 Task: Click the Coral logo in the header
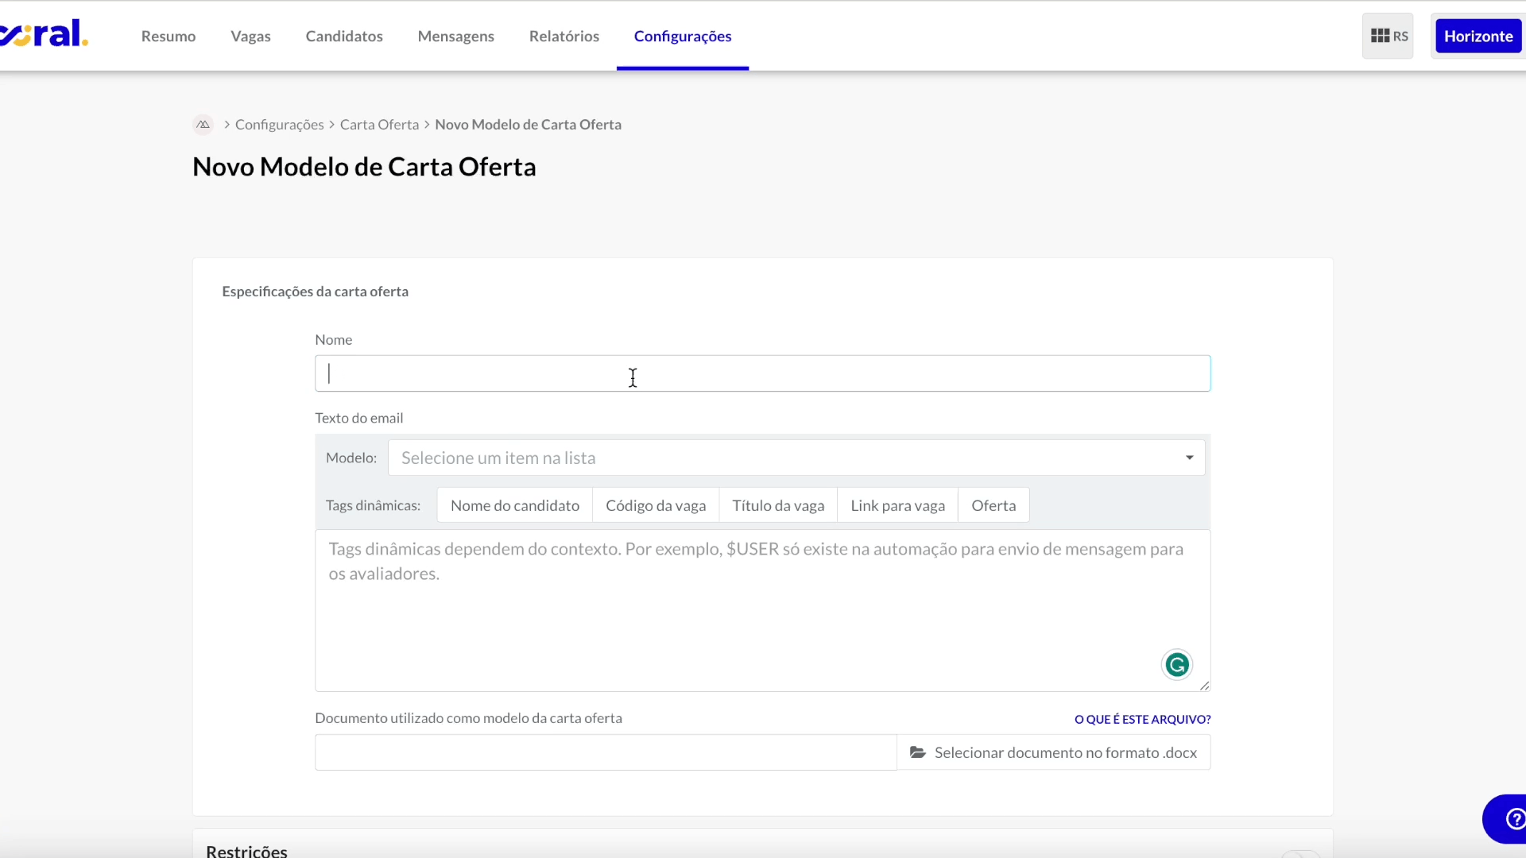[44, 34]
